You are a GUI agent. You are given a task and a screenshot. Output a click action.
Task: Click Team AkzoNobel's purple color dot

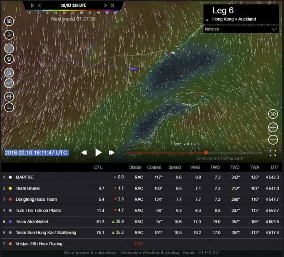(10, 222)
